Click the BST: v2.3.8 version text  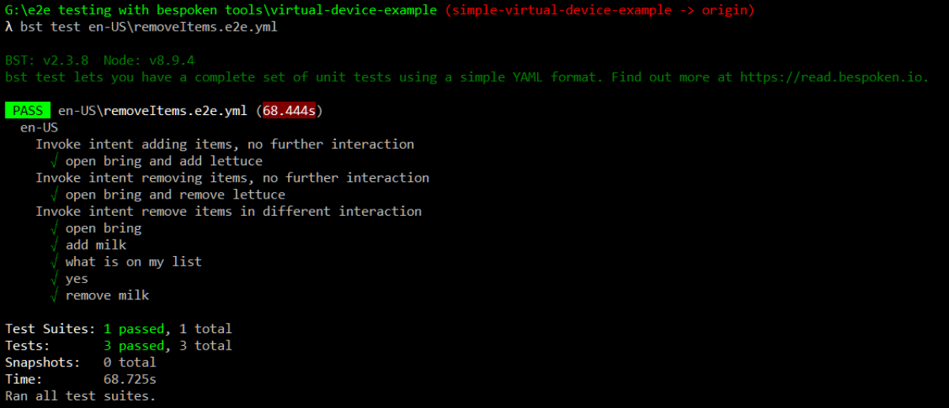coord(47,60)
